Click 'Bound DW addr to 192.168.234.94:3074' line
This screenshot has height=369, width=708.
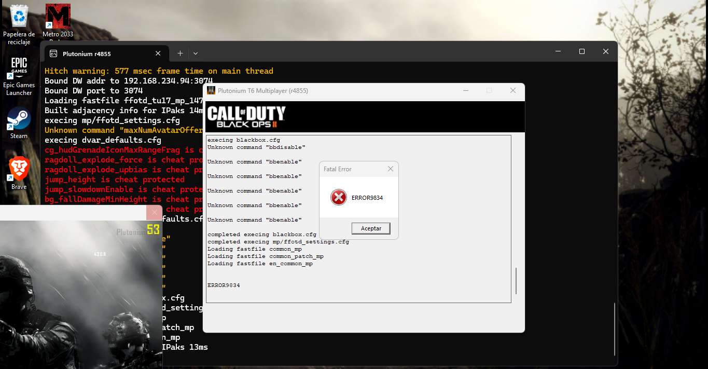pyautogui.click(x=129, y=81)
